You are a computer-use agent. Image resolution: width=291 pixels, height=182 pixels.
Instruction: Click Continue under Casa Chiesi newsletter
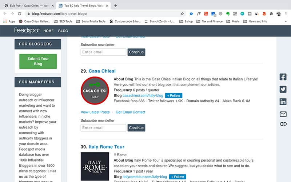136,128
